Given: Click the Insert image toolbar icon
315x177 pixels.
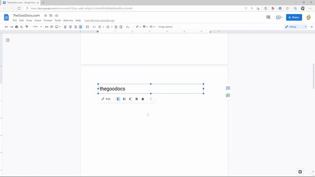Looking at the screenshot, I should coord(57,27).
